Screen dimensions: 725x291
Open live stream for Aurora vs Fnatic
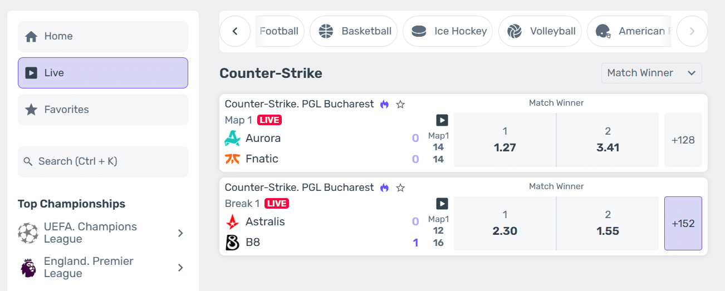tap(442, 120)
